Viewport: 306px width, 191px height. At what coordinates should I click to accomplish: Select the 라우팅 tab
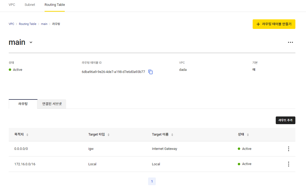[x=23, y=104]
